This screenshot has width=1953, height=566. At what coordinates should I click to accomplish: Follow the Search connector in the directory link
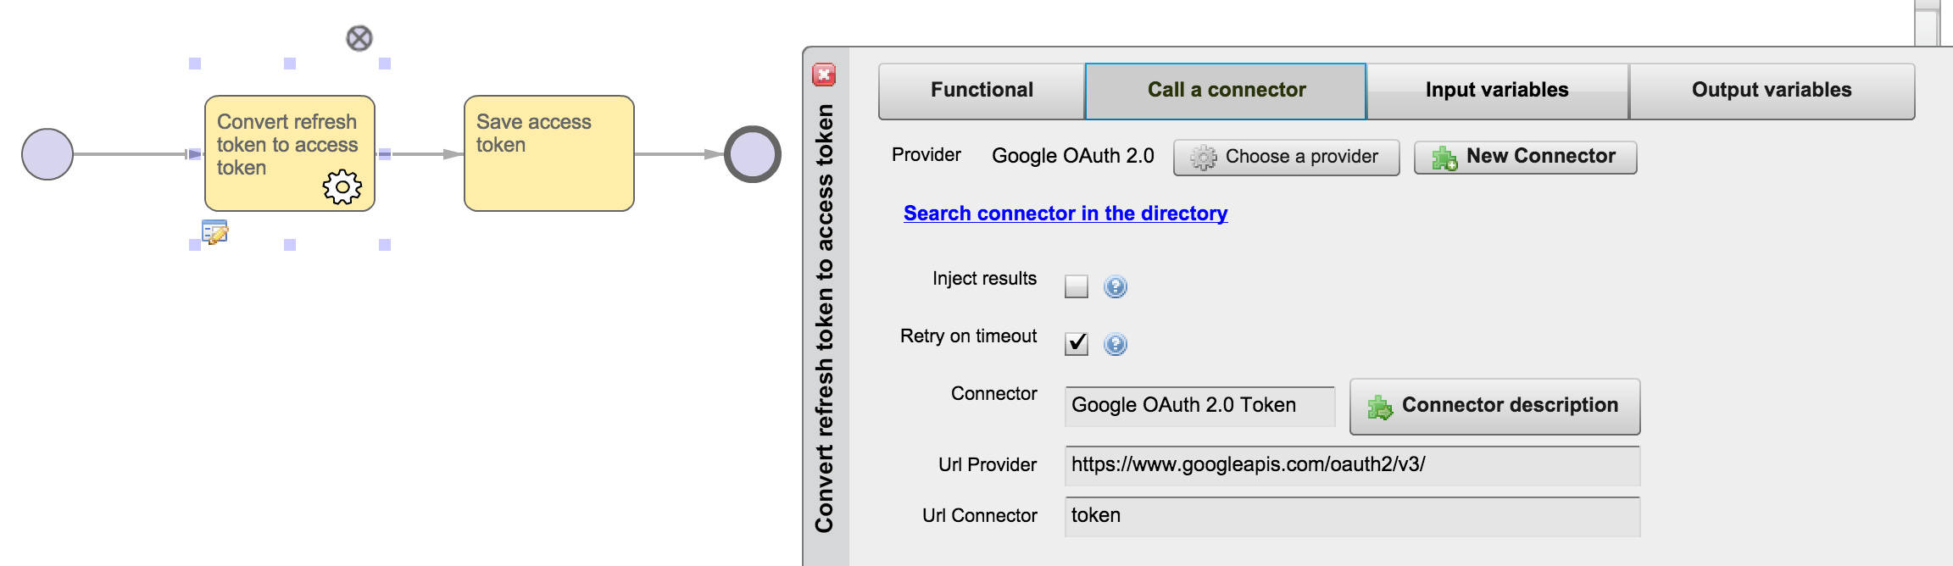1066,214
